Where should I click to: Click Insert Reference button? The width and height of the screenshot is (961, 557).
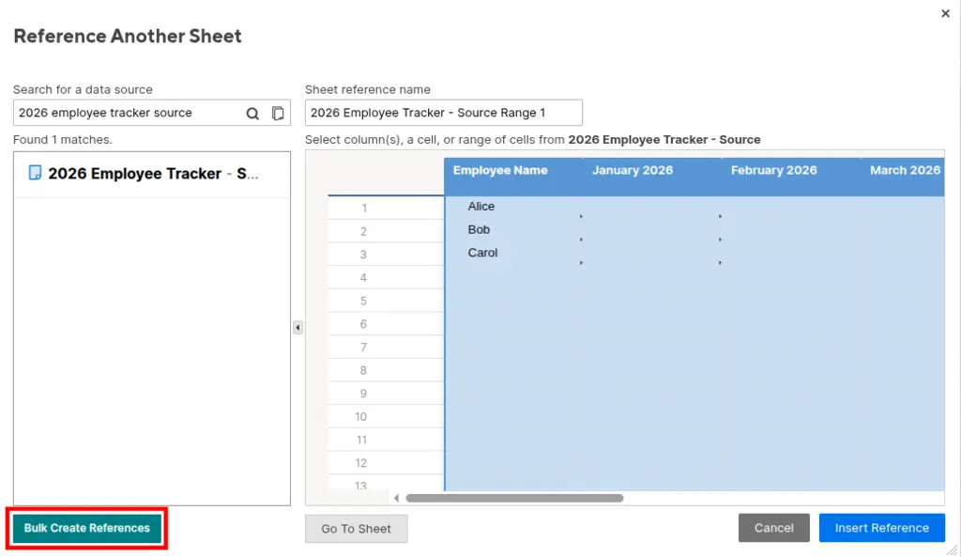tap(881, 528)
